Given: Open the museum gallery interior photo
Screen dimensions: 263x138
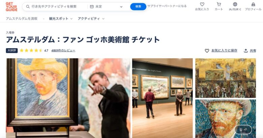Looking at the screenshot, I should pos(163,98).
